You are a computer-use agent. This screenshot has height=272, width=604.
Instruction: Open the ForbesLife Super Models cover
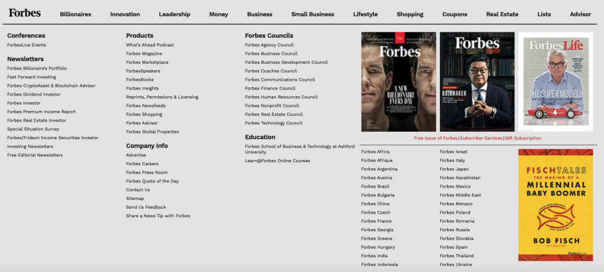coord(556,81)
